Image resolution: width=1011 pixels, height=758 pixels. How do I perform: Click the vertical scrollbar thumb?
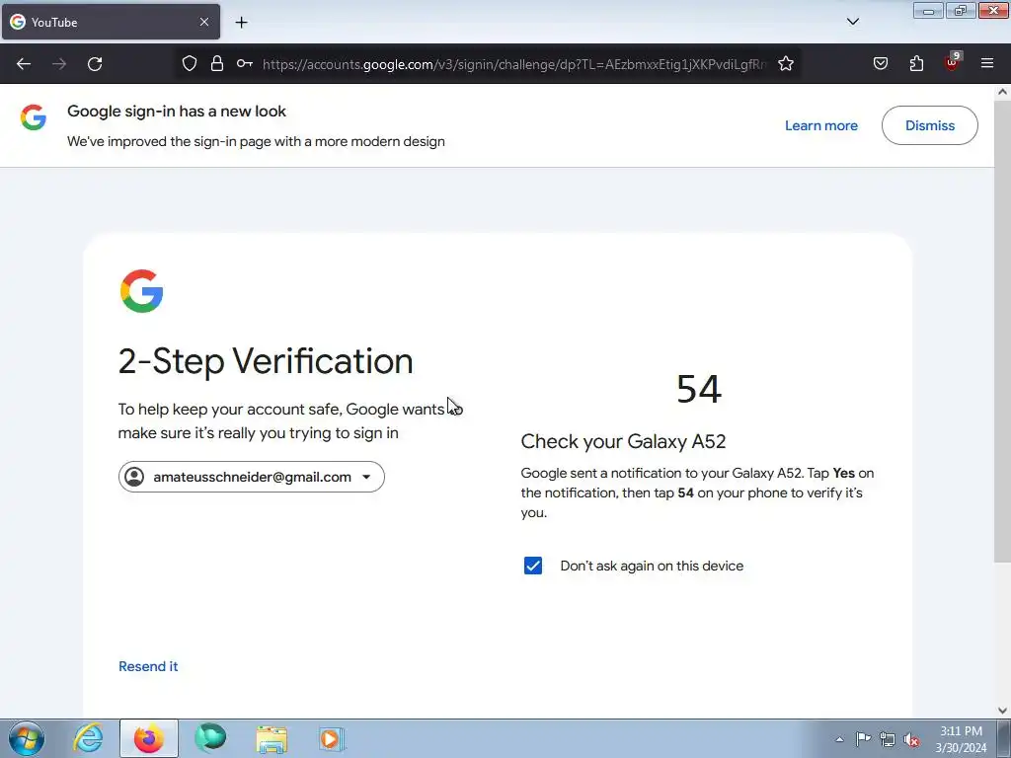click(x=1002, y=330)
